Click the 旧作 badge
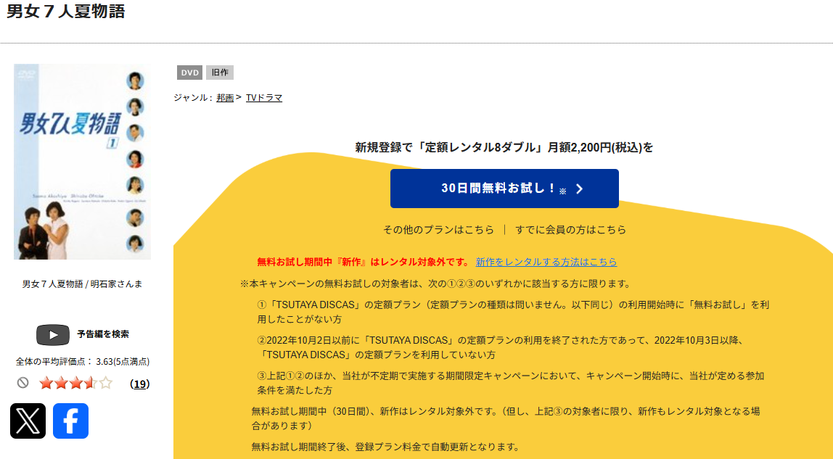 [220, 73]
